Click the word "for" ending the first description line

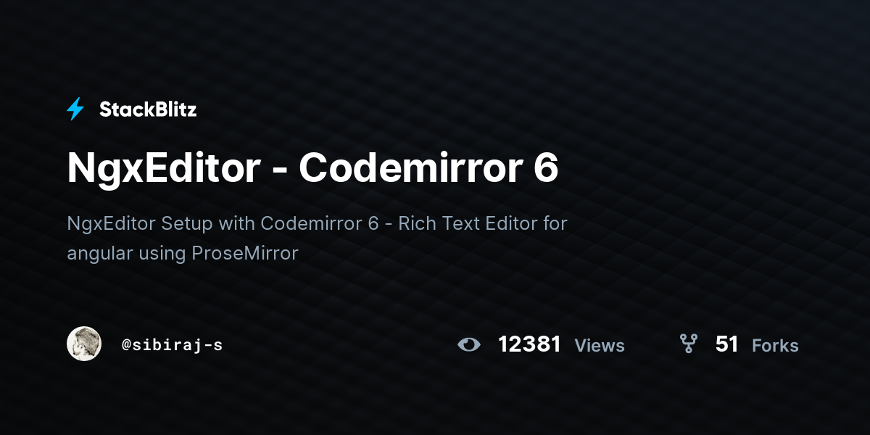pyautogui.click(x=555, y=223)
